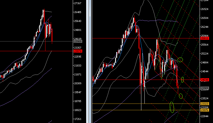Select the 26405 price label on left chart axis
Screen dimensions: 213x123
click(78, 12)
